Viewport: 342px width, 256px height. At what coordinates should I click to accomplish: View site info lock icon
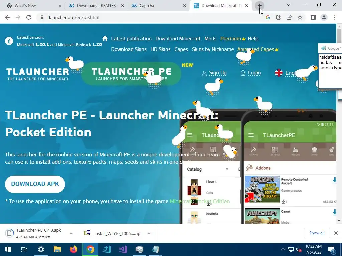42,17
